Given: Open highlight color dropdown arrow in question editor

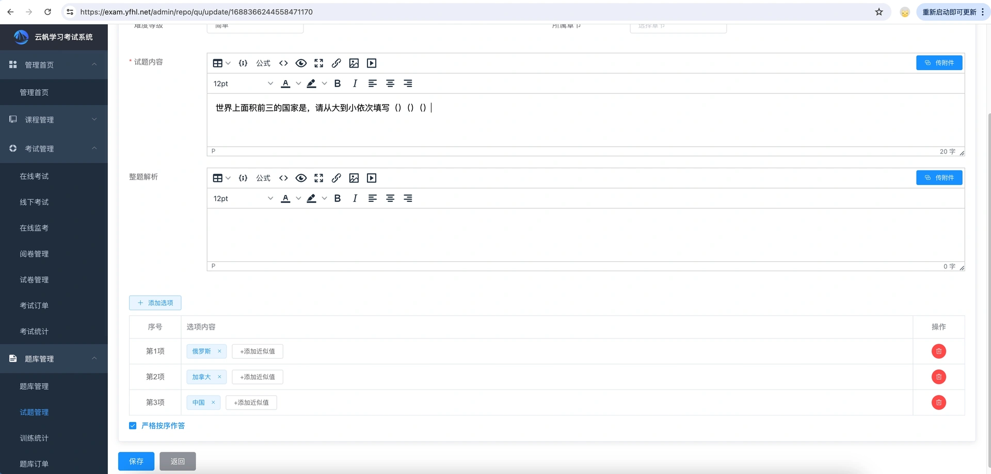Looking at the screenshot, I should click(324, 83).
